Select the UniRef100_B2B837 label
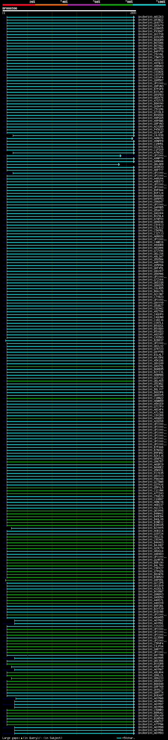The width and height of the screenshot is (168, 740). (x=151, y=340)
